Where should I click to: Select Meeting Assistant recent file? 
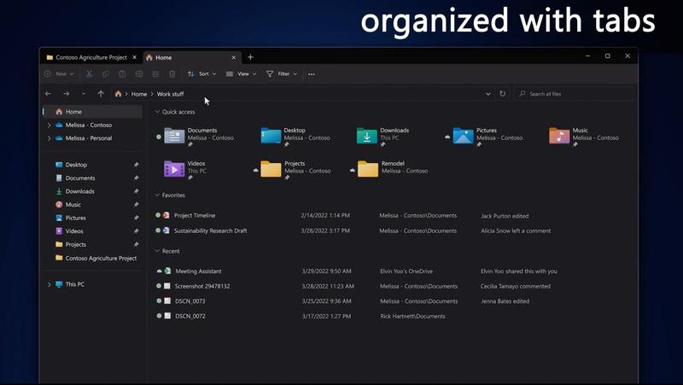point(198,271)
